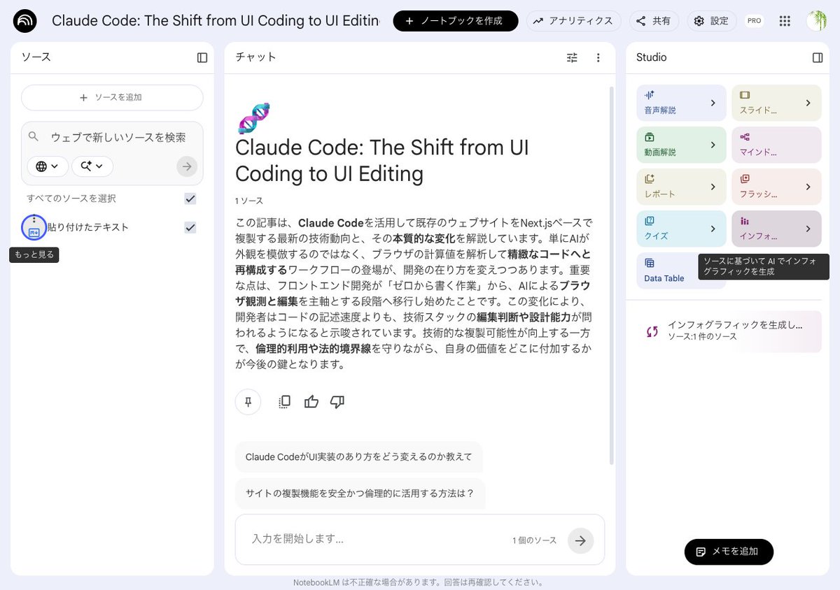Collapse the ソース panel with sidebar icon

tap(202, 57)
